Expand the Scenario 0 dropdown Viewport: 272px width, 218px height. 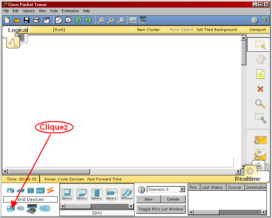point(182,189)
